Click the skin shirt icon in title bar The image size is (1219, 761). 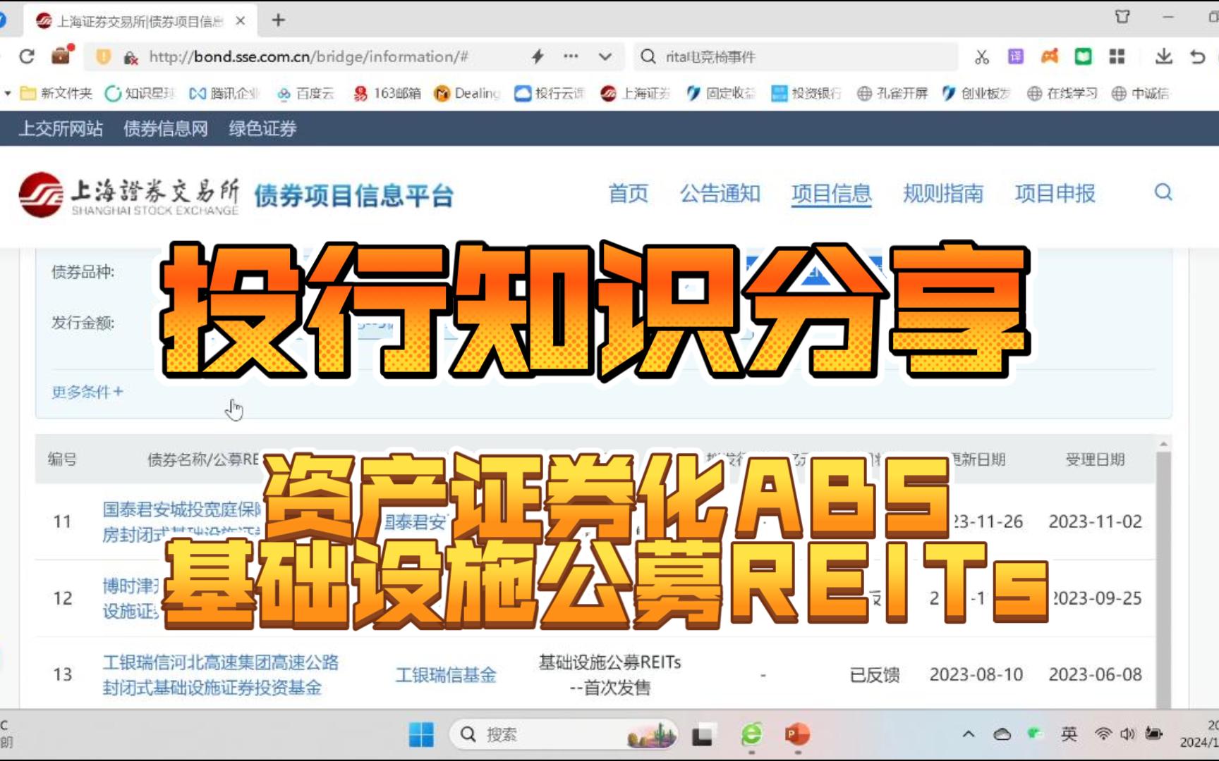[1122, 16]
